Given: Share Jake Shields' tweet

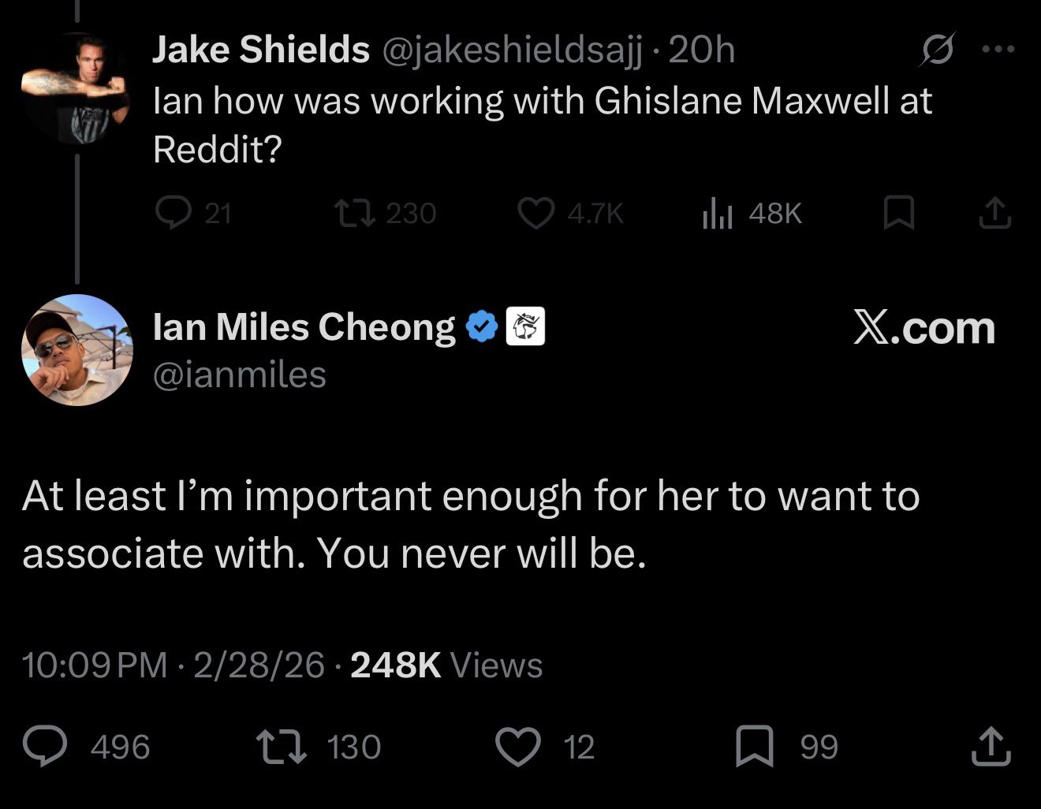Looking at the screenshot, I should tap(994, 213).
